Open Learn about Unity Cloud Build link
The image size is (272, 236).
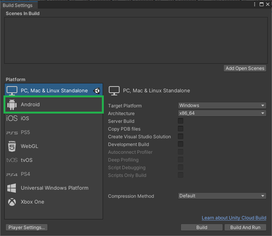coord(234,218)
